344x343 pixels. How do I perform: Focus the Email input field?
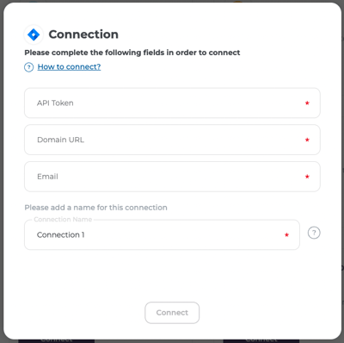tap(172, 177)
